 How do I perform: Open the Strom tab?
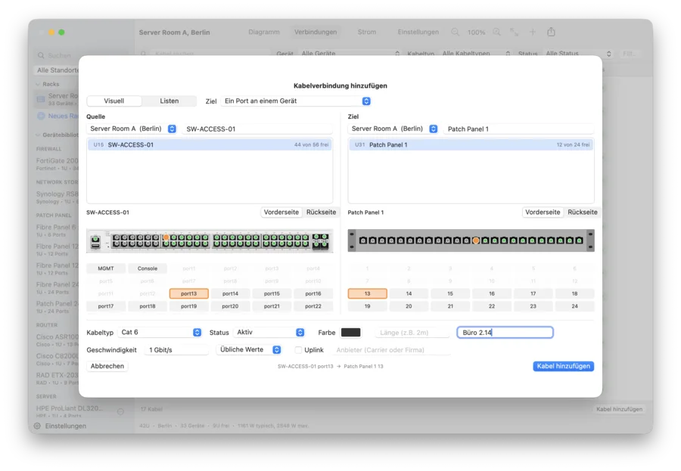[367, 32]
